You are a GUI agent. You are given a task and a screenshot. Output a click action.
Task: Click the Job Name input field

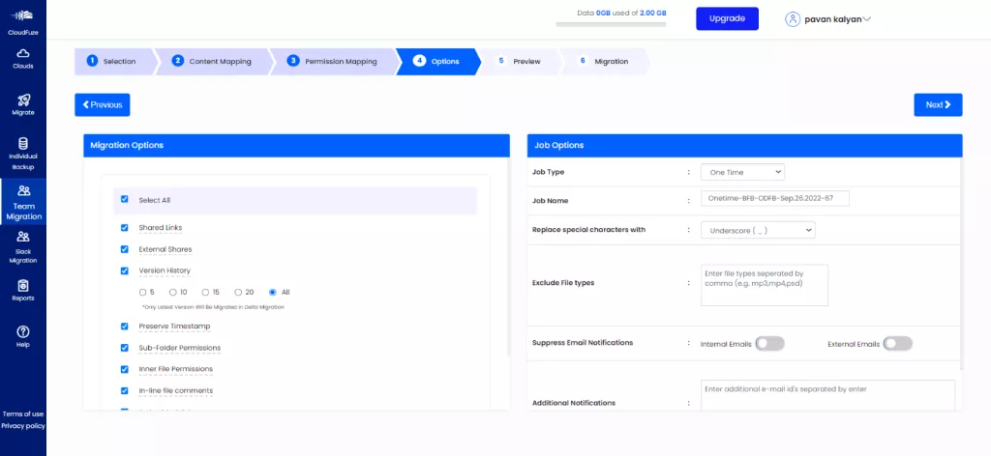[x=775, y=198]
